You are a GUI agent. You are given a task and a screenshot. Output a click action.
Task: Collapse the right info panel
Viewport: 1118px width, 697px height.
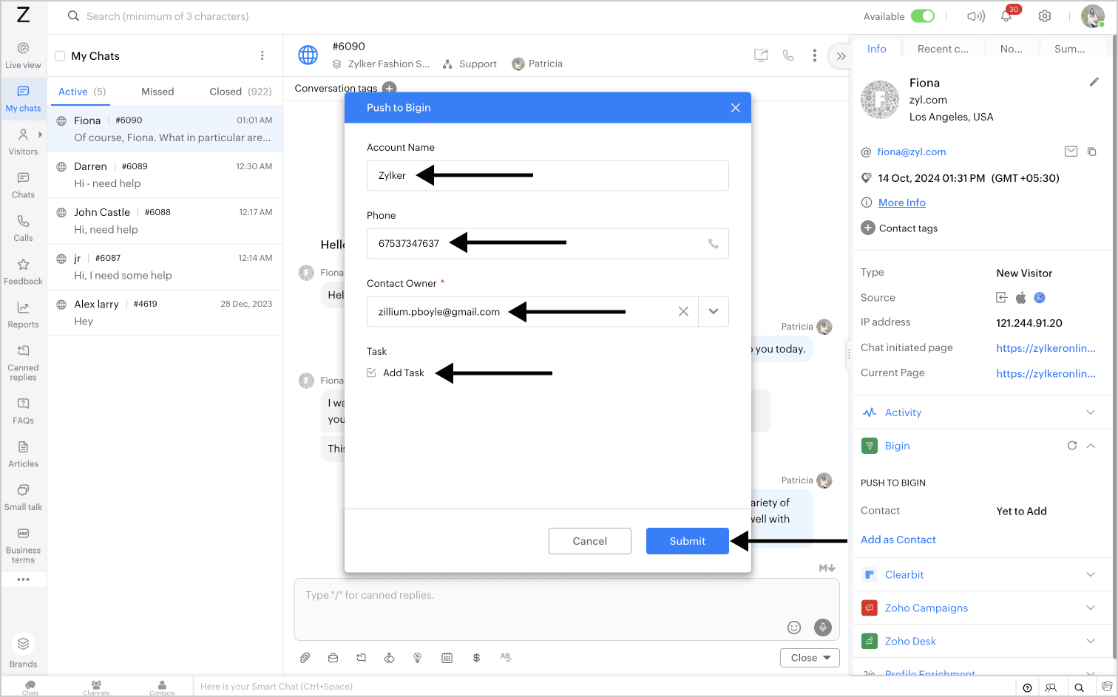841,56
